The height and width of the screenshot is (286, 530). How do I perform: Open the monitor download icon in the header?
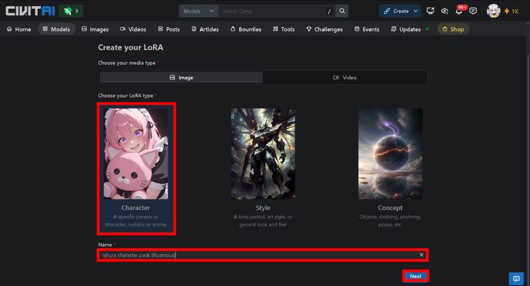pos(430,11)
